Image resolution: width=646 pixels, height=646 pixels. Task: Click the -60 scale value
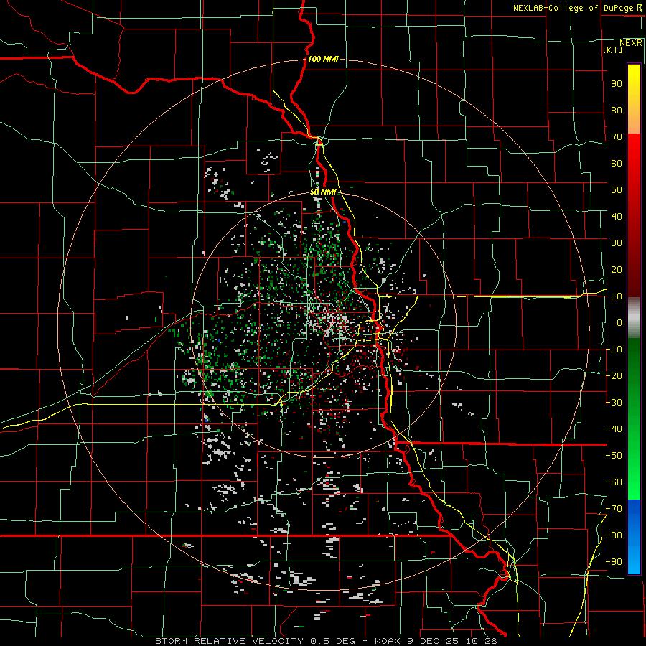[x=614, y=482]
